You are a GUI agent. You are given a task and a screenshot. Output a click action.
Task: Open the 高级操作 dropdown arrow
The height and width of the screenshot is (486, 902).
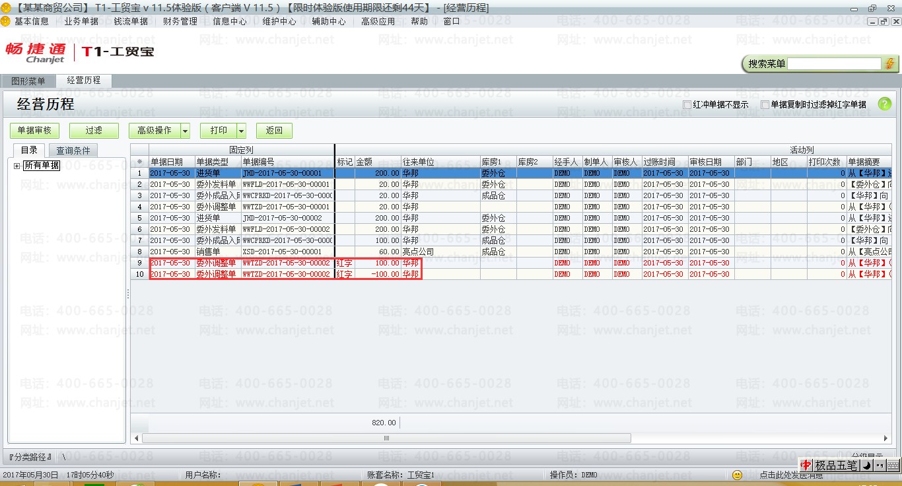coord(185,131)
